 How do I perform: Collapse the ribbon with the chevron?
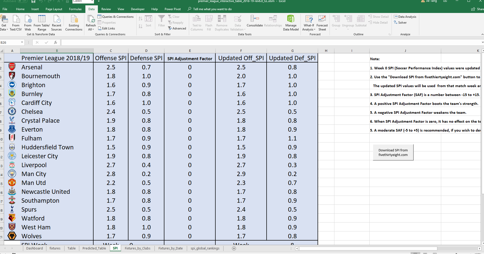pos(482,34)
